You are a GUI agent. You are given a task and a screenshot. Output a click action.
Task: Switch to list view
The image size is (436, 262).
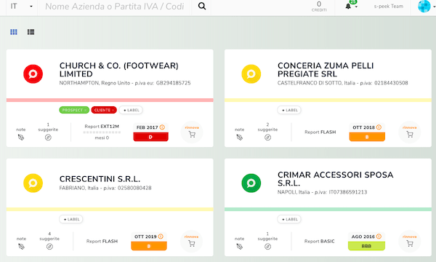[x=31, y=32]
